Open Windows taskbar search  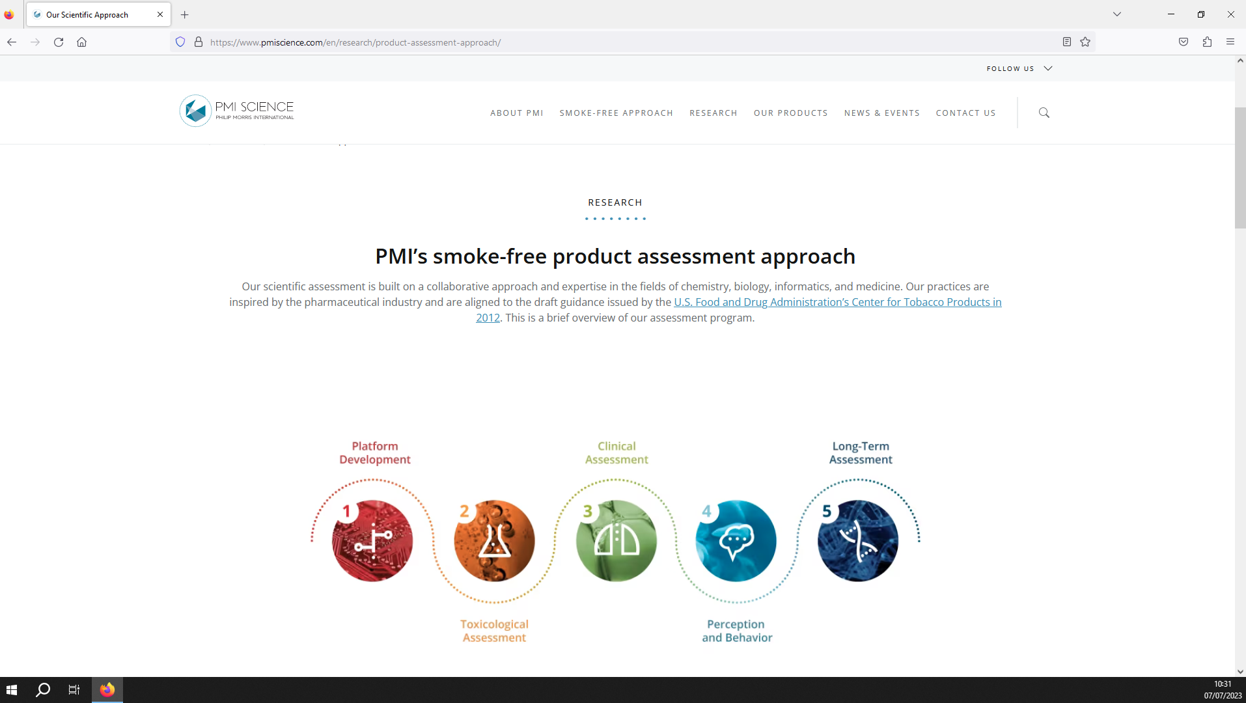tap(43, 690)
